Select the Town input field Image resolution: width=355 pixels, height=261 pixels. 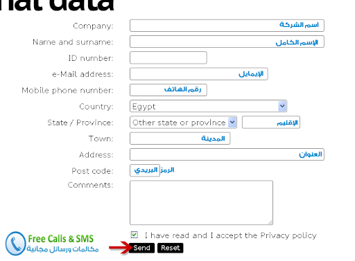click(180, 138)
